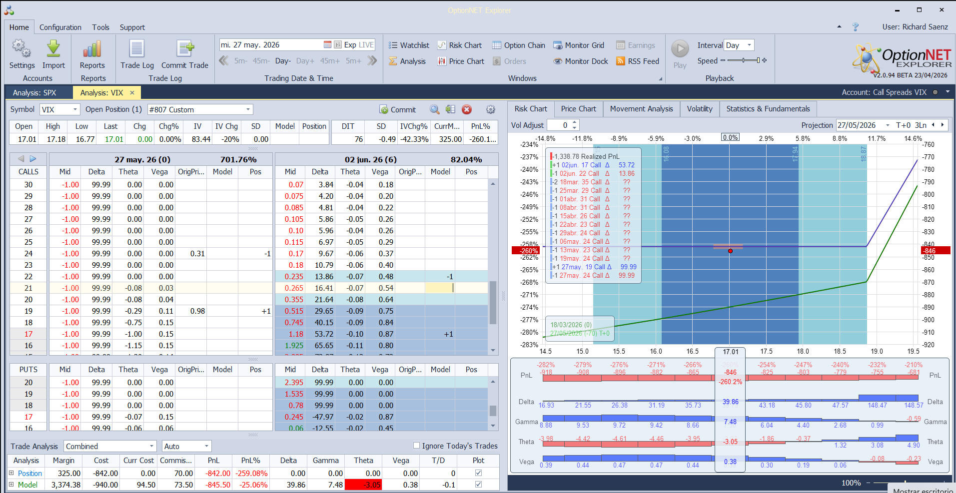Open the Support ribbon tab
Viewport: 956px width, 493px height.
(132, 27)
